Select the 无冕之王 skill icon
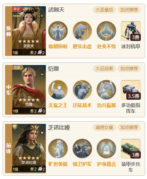The image size is (147, 179). pyautogui.click(x=58, y=90)
